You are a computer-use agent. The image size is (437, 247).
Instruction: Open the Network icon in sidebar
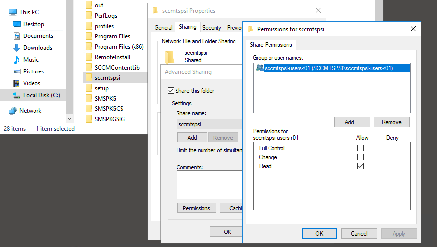point(13,111)
